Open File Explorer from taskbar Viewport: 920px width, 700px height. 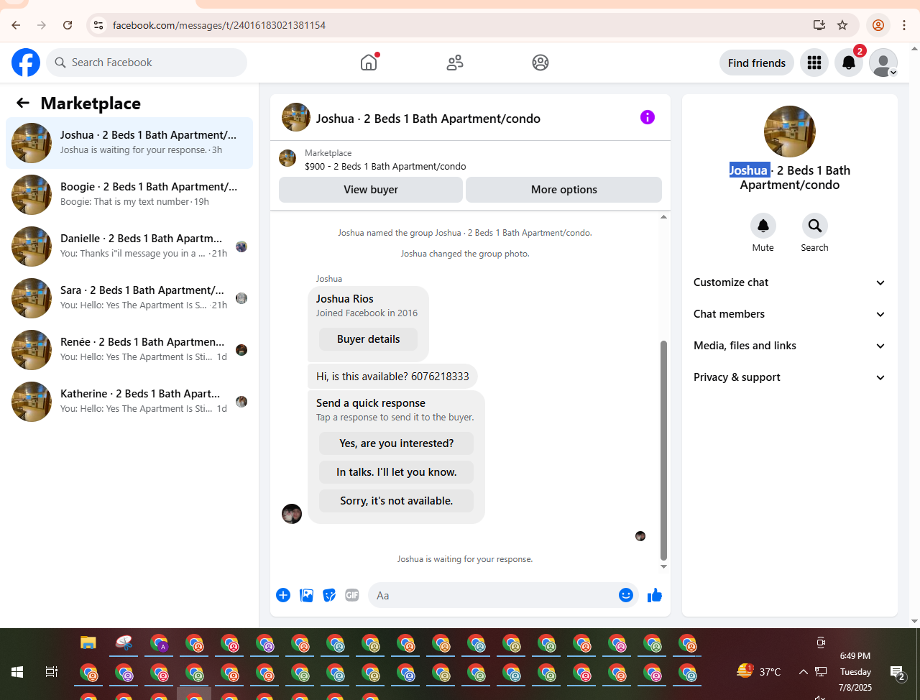tap(88, 643)
